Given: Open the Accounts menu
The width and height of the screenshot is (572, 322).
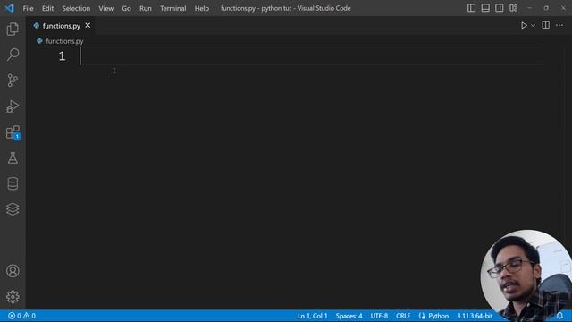Looking at the screenshot, I should coord(13,271).
